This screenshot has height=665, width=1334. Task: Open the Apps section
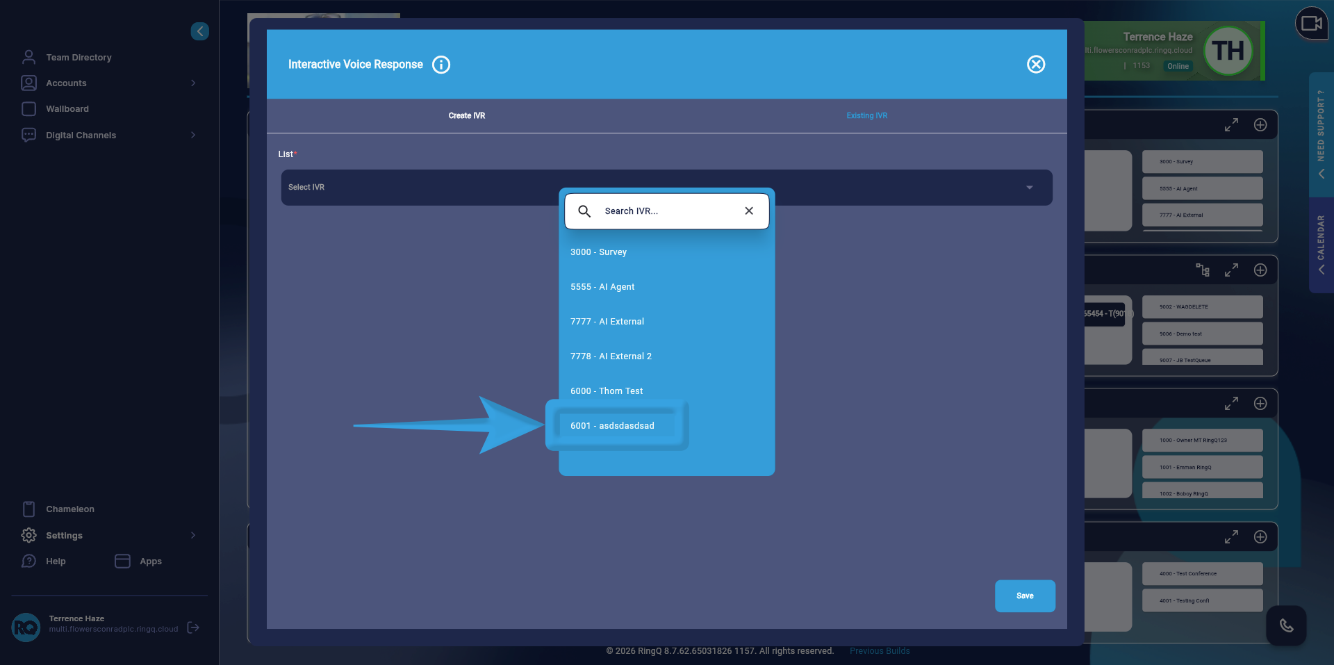(x=150, y=561)
